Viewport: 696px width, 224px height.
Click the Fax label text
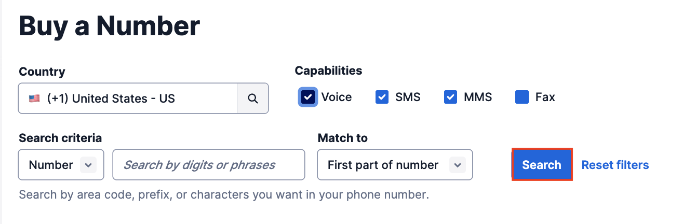coord(545,97)
